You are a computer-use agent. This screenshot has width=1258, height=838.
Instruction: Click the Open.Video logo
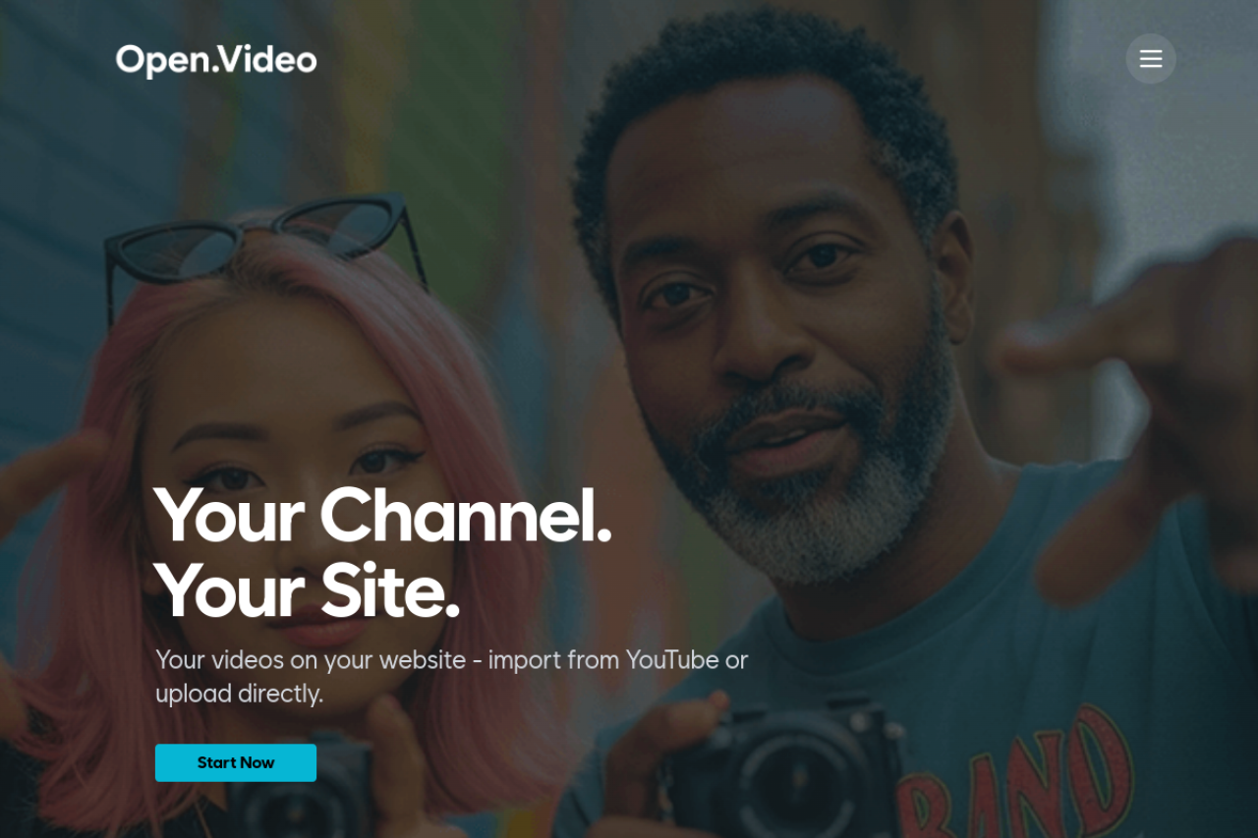coord(216,60)
